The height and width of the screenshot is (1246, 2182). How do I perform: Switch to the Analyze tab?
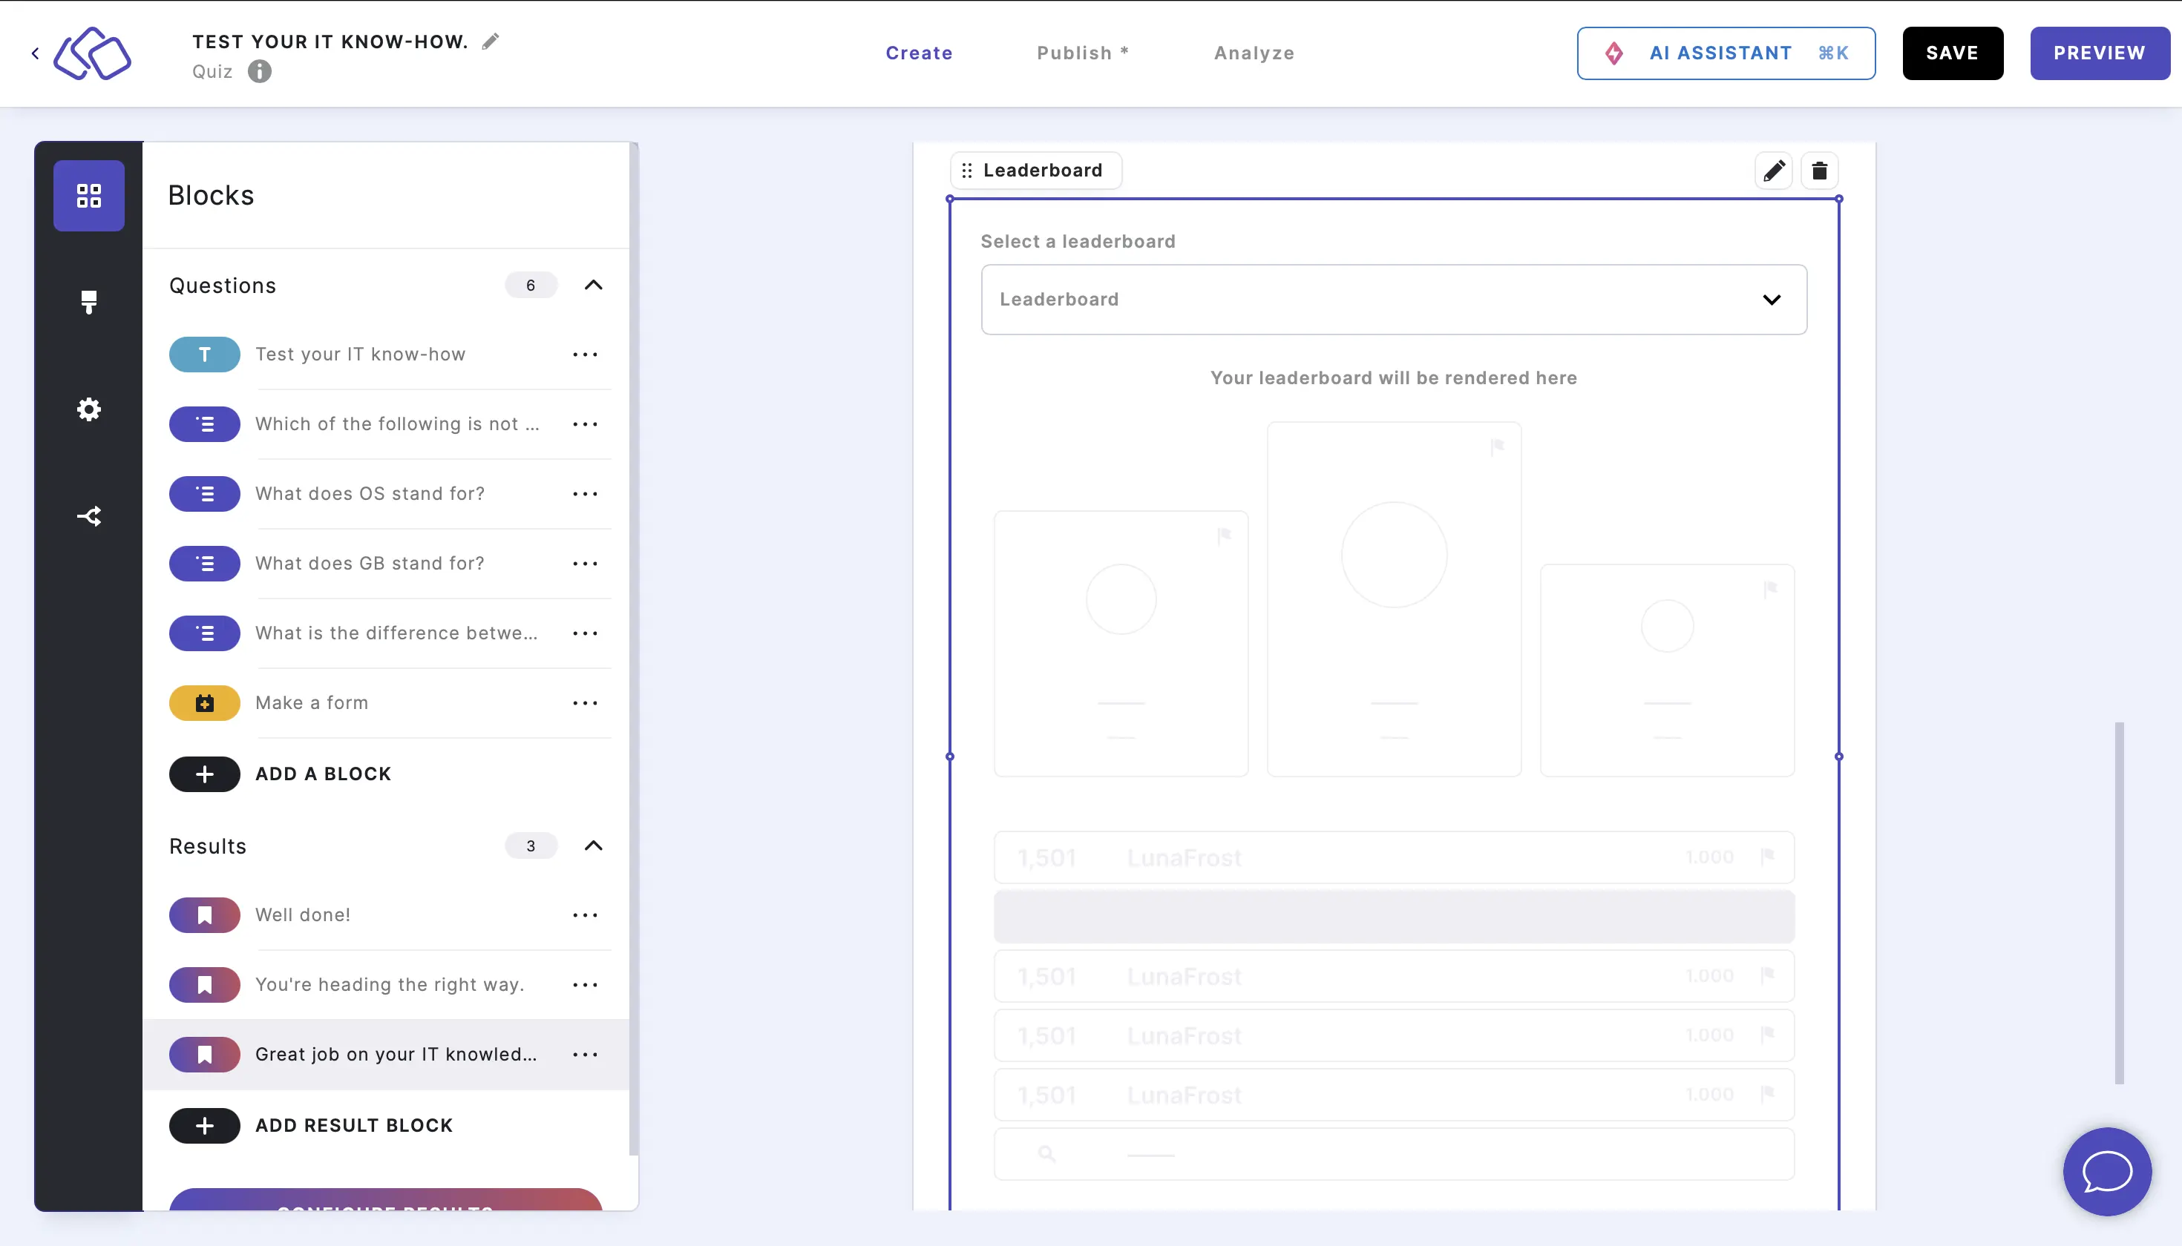click(x=1254, y=53)
